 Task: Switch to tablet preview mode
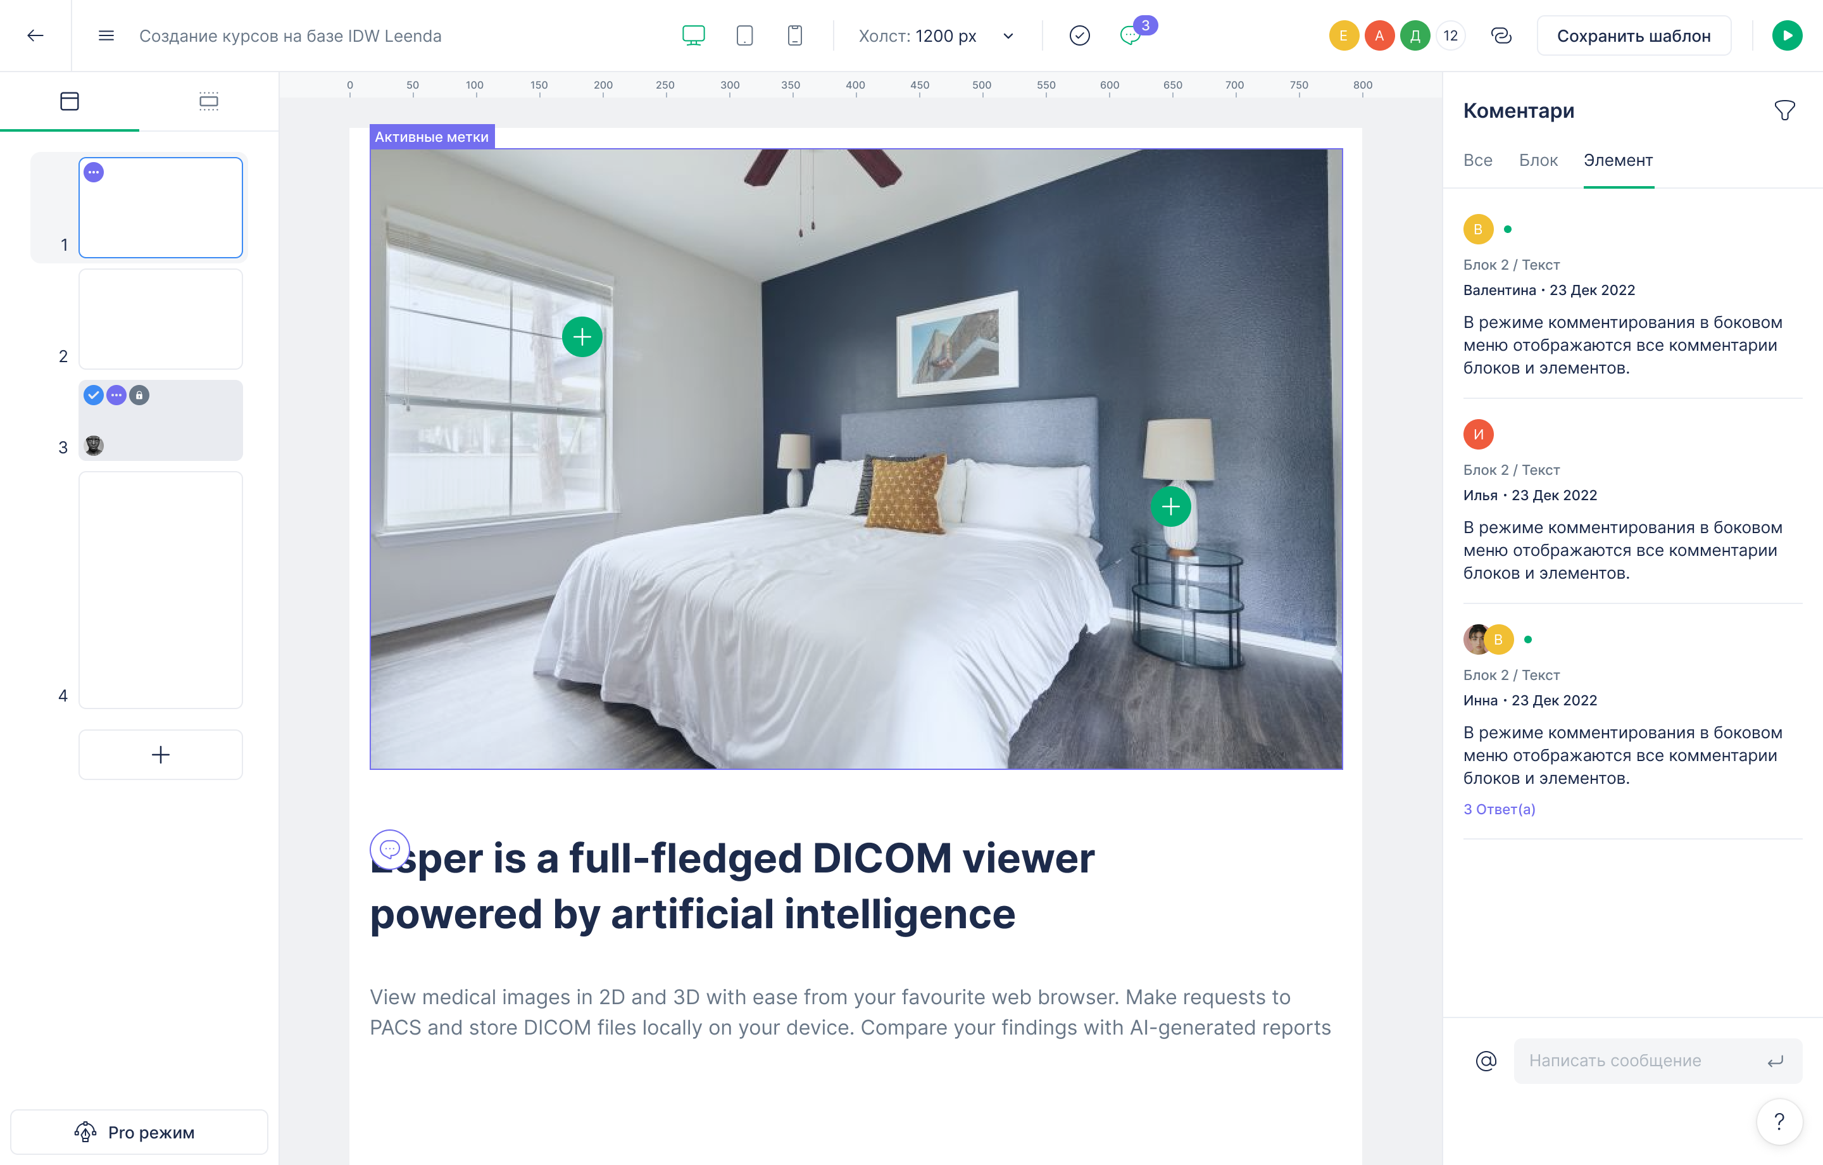[x=744, y=35]
